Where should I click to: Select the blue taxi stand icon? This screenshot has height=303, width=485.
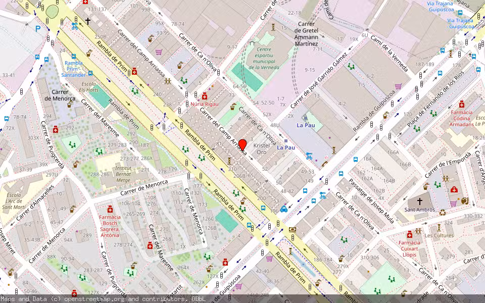tap(283, 209)
